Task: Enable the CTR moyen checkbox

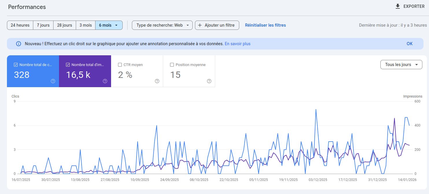Action: (120, 65)
